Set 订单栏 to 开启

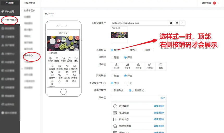pyautogui.click(x=125, y=57)
